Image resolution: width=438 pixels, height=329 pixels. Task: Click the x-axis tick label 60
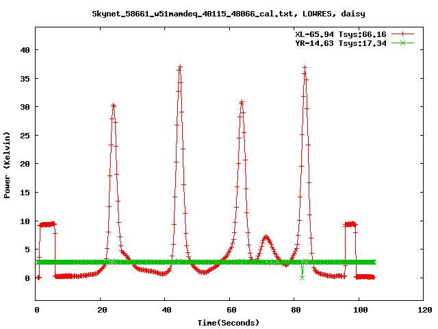(231, 310)
